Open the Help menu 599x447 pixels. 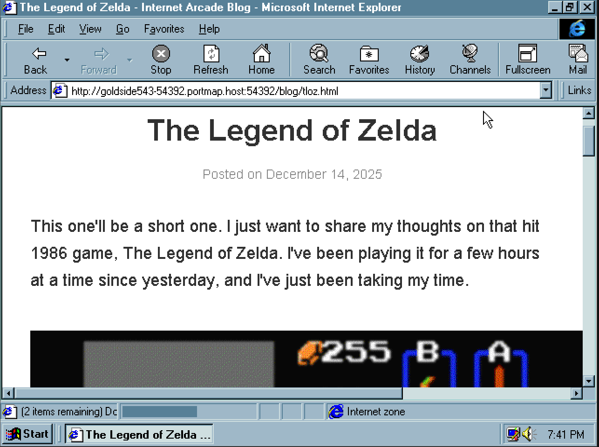tap(209, 29)
